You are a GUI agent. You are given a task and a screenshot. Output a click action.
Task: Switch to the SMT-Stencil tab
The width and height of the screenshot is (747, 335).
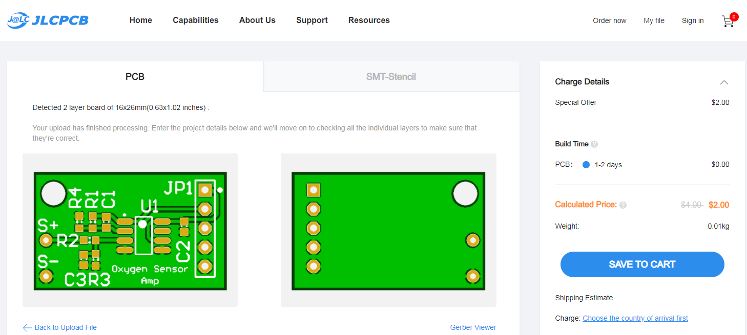click(x=391, y=77)
